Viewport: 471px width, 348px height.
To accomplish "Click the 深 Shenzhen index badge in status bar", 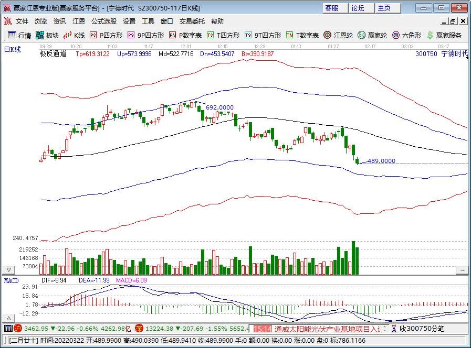I will [x=139, y=328].
